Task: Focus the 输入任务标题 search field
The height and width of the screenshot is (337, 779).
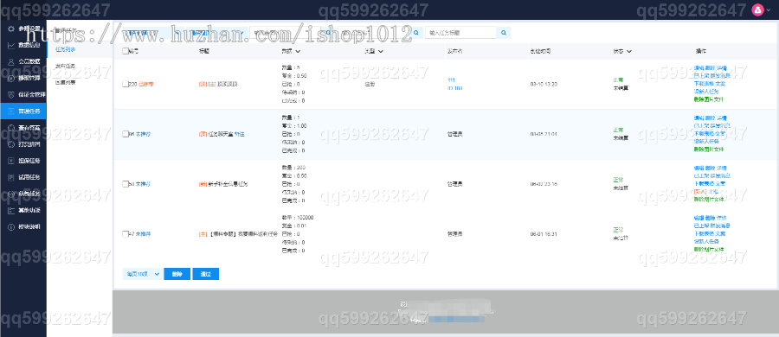Action: [x=461, y=33]
